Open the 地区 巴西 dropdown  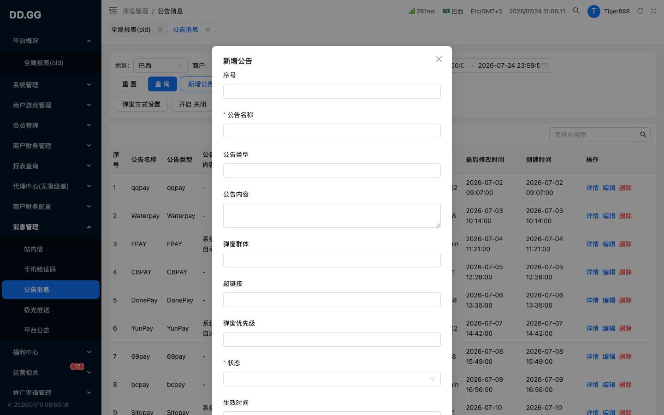coord(160,65)
